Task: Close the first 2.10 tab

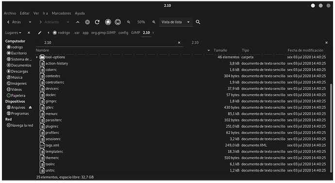Action: point(179,43)
